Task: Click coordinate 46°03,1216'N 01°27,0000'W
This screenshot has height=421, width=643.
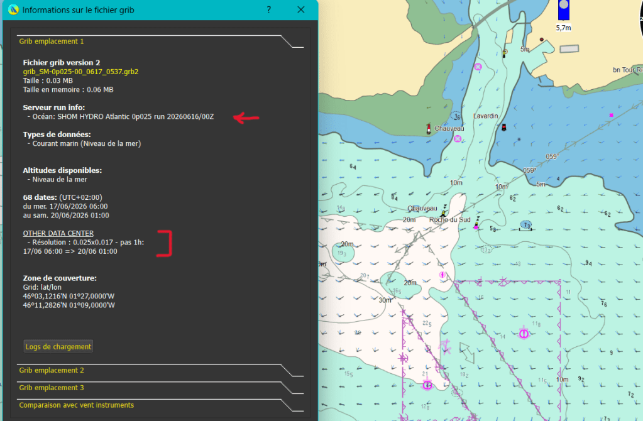Action: click(x=69, y=296)
